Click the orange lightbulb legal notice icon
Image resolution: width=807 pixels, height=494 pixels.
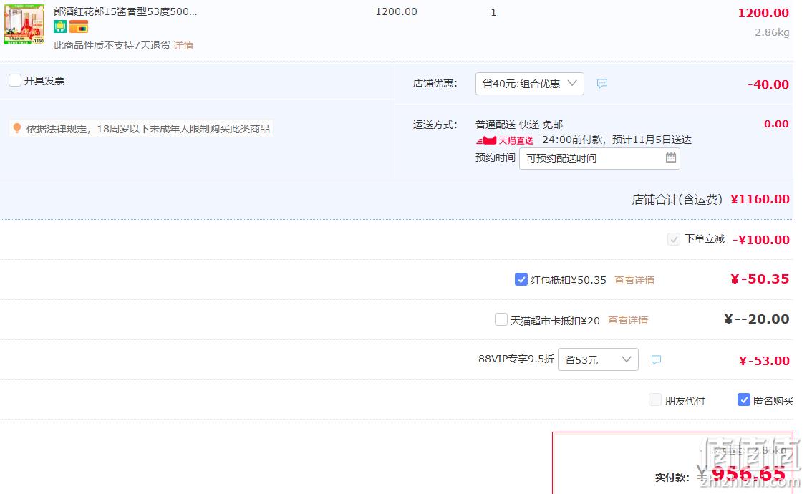point(17,128)
